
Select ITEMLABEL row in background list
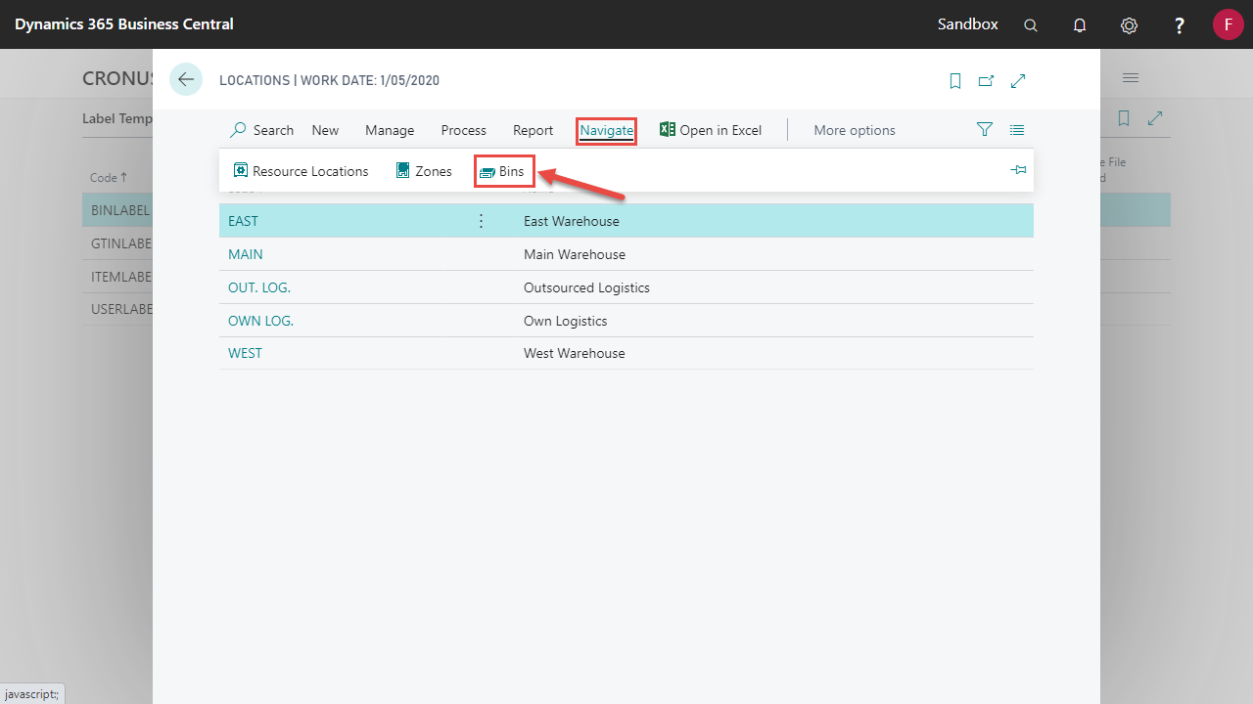(x=117, y=277)
